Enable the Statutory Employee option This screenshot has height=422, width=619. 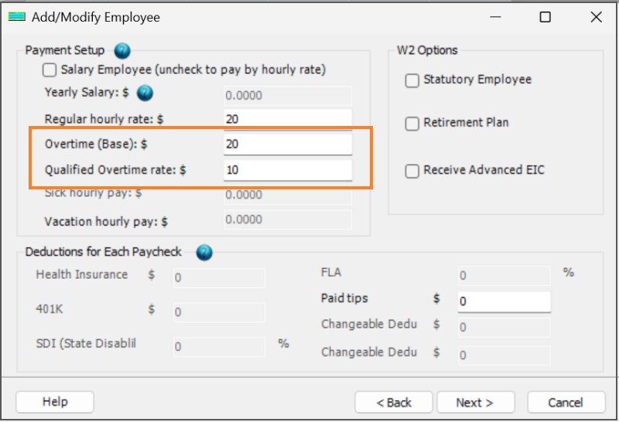(412, 80)
